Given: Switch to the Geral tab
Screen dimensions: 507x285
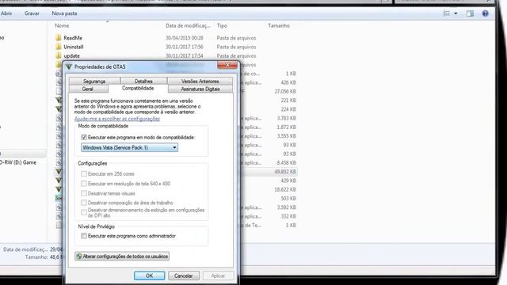Looking at the screenshot, I should (x=88, y=89).
